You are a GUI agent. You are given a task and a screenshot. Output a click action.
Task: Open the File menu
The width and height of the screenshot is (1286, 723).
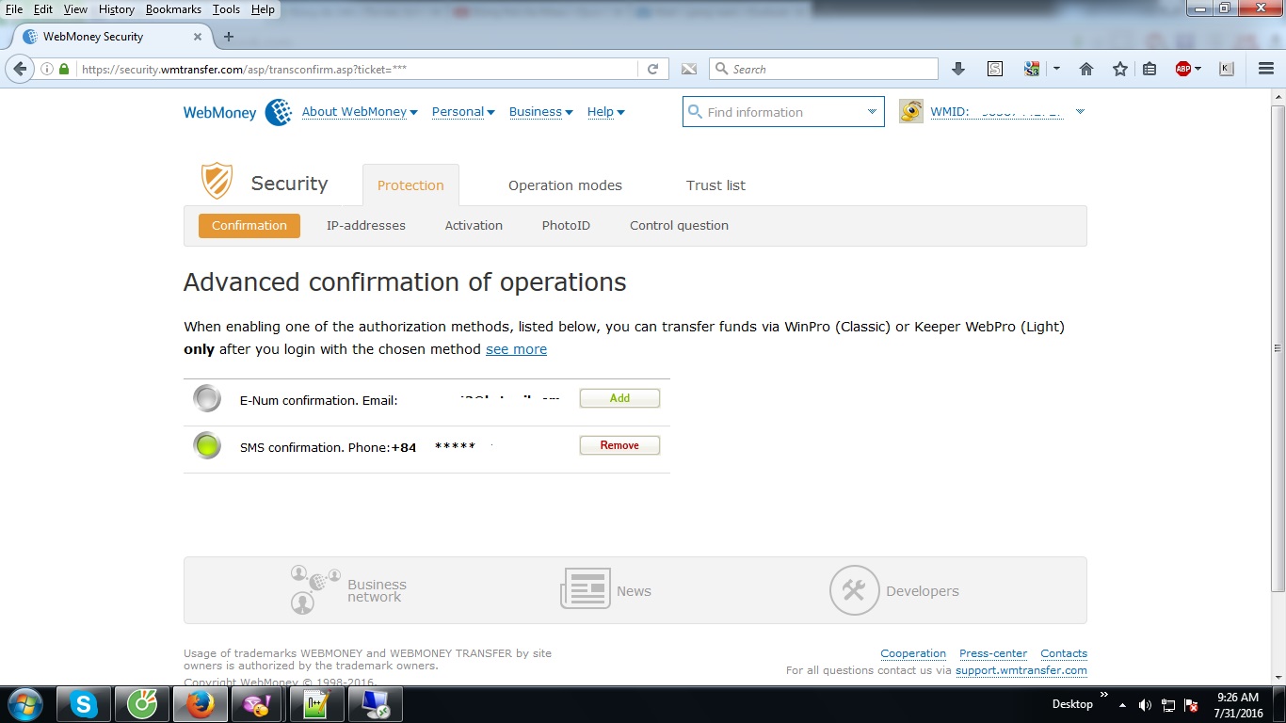[x=14, y=9]
